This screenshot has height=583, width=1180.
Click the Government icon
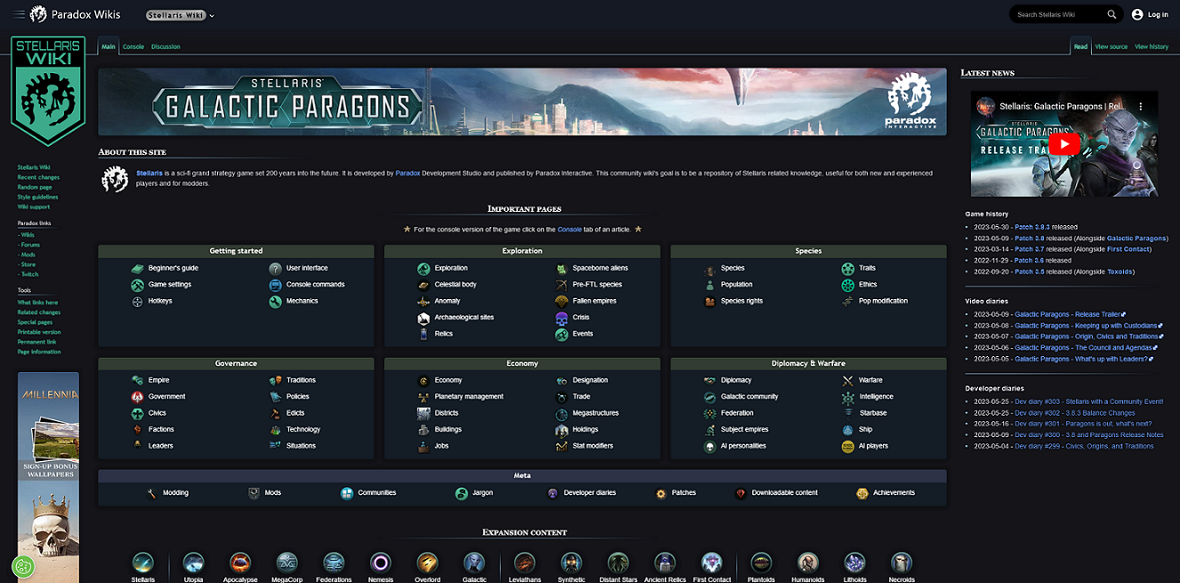pyautogui.click(x=137, y=397)
